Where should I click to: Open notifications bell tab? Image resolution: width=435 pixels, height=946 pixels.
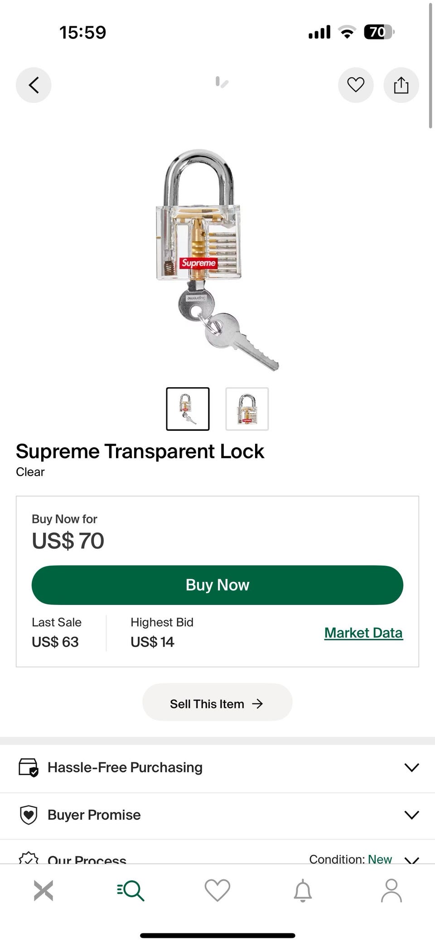[303, 890]
